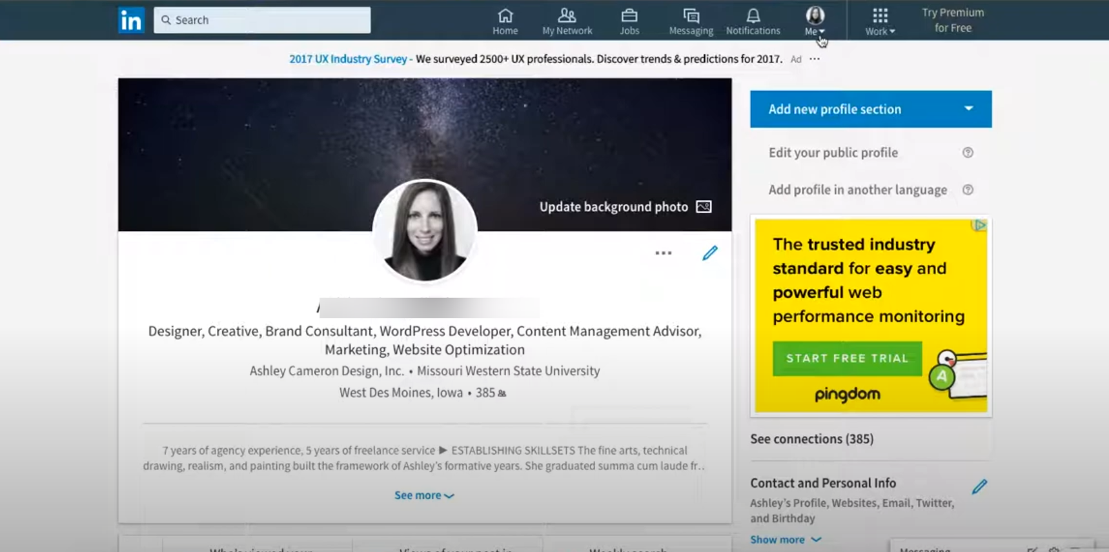Open the Add new profile section dropdown arrow
This screenshot has width=1109, height=552.
coord(968,108)
